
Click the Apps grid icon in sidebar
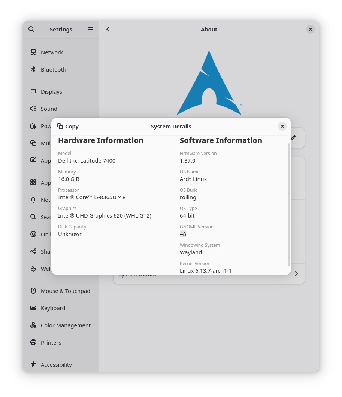pyautogui.click(x=33, y=182)
